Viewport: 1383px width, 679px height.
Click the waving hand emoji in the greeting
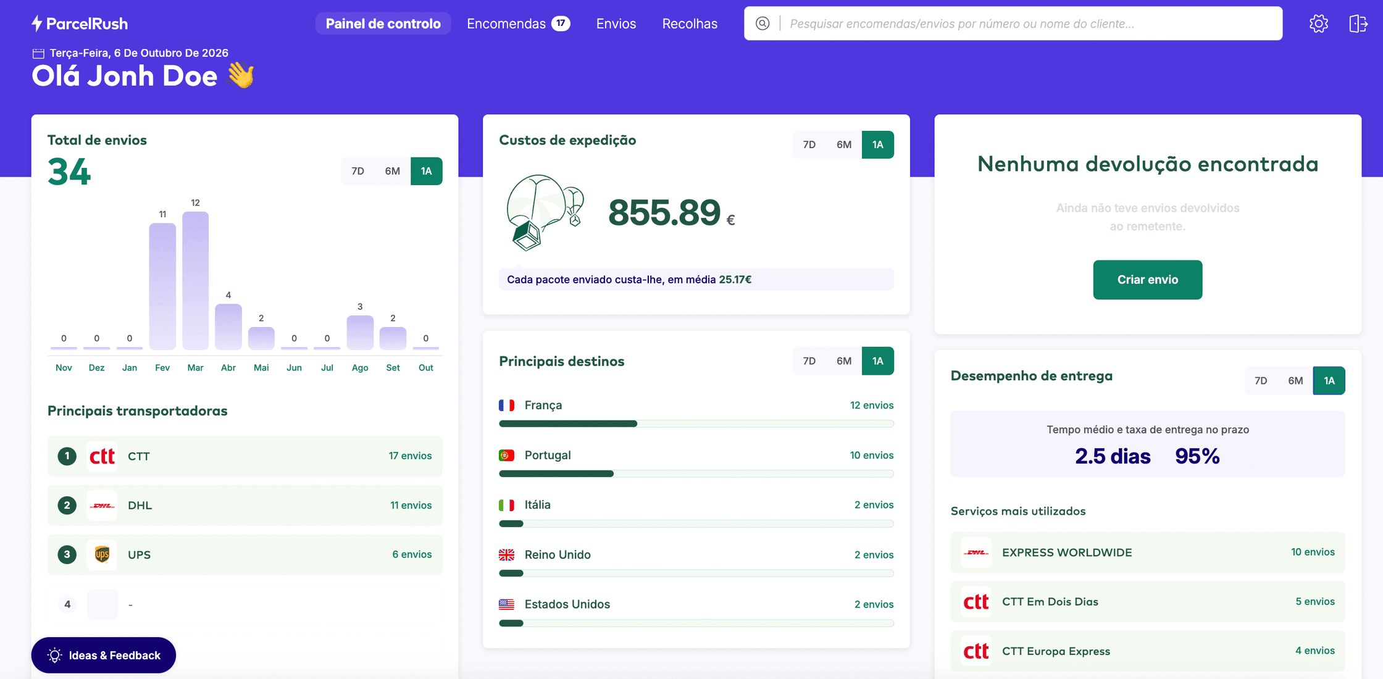pos(241,75)
